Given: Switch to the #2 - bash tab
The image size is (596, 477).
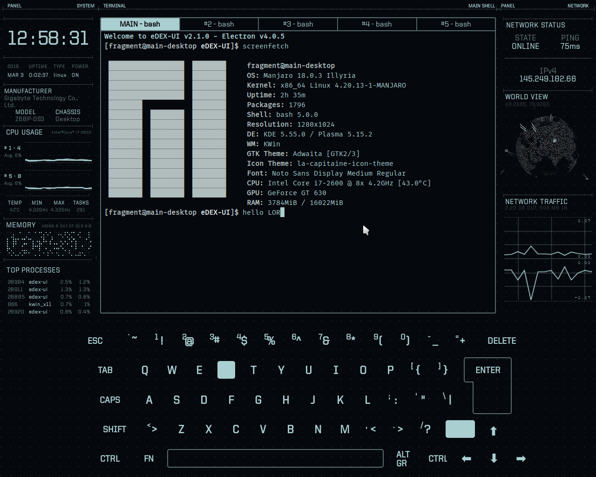Looking at the screenshot, I should coord(219,24).
